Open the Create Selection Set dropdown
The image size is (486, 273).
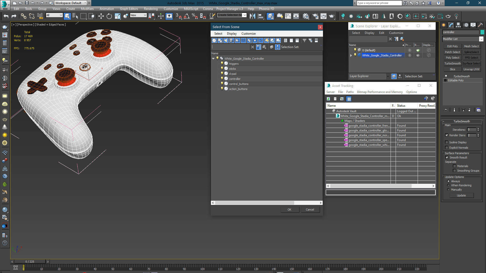244,15
